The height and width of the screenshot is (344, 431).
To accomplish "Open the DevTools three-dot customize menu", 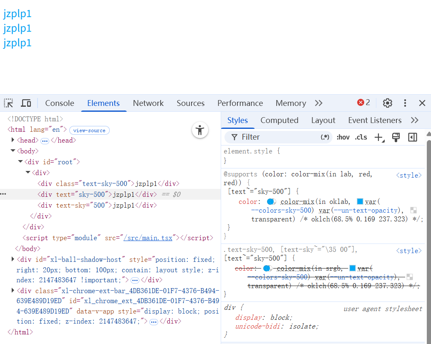I will click(405, 103).
